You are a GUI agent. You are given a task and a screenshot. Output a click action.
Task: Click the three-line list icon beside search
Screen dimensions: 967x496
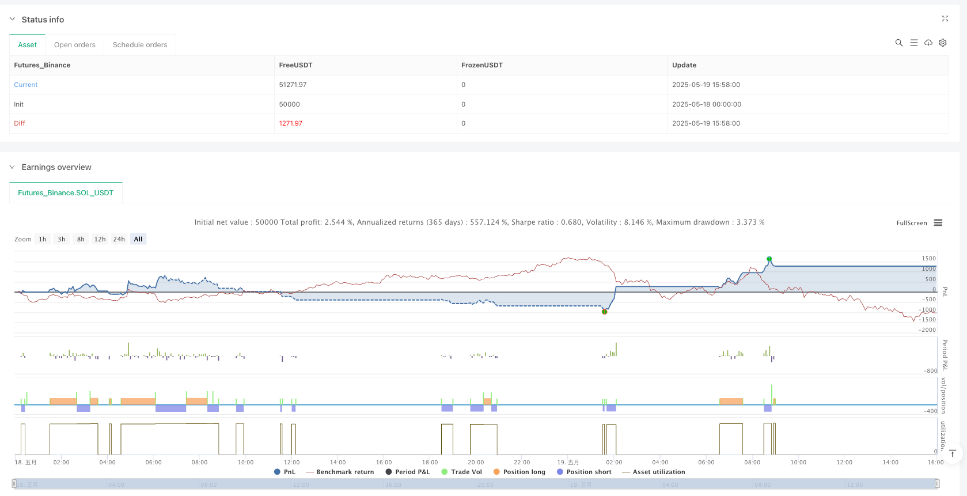913,43
